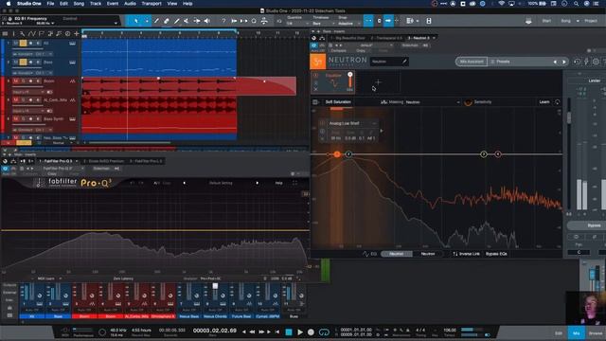This screenshot has width=606, height=341.
Task: Select the Paint tool in the toolbar
Action: pyautogui.click(x=177, y=21)
